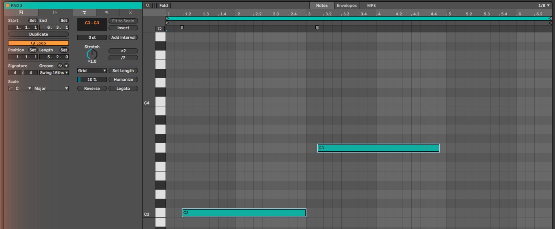555x229 pixels.
Task: Click the loop Length field 5. 2. 0
Action: coord(54,57)
